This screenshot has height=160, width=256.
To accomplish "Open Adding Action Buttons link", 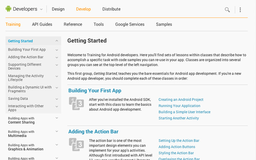I will [x=177, y=147].
